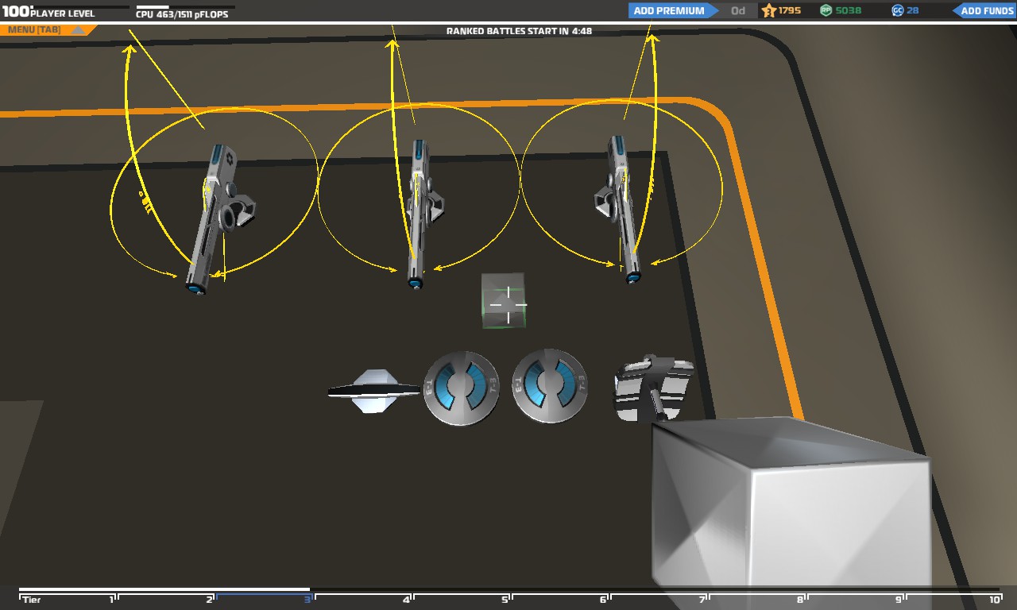Click tier marker 8 on the tier bar

click(x=800, y=600)
